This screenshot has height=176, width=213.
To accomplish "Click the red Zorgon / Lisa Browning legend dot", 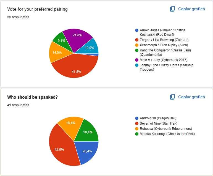I will 137,40.
